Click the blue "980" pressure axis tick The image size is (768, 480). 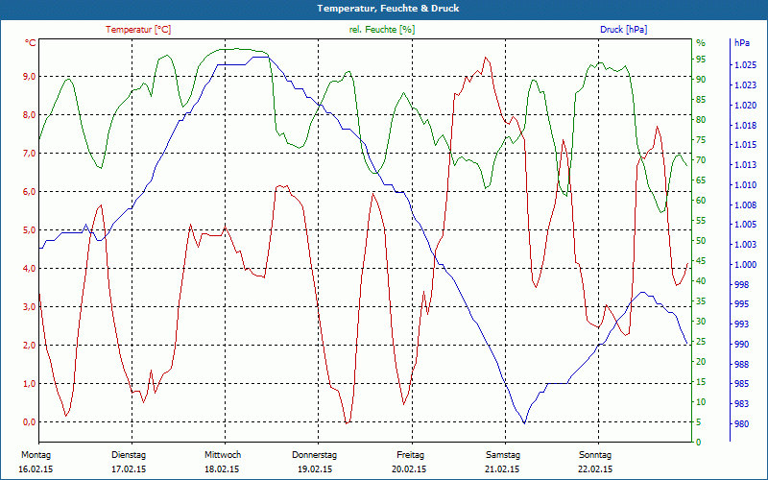tap(741, 424)
